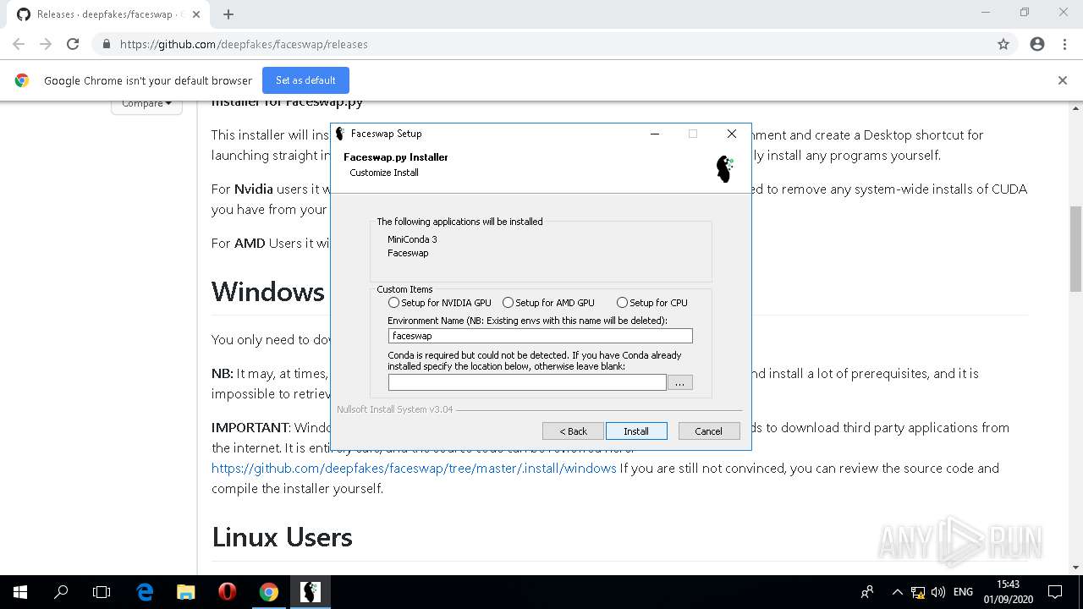This screenshot has width=1083, height=609.
Task: Set Chrome as default browser
Action: click(x=305, y=80)
